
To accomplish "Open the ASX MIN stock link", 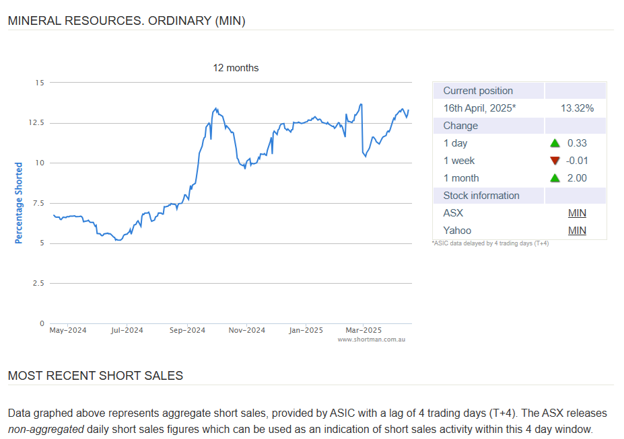I will coord(577,213).
